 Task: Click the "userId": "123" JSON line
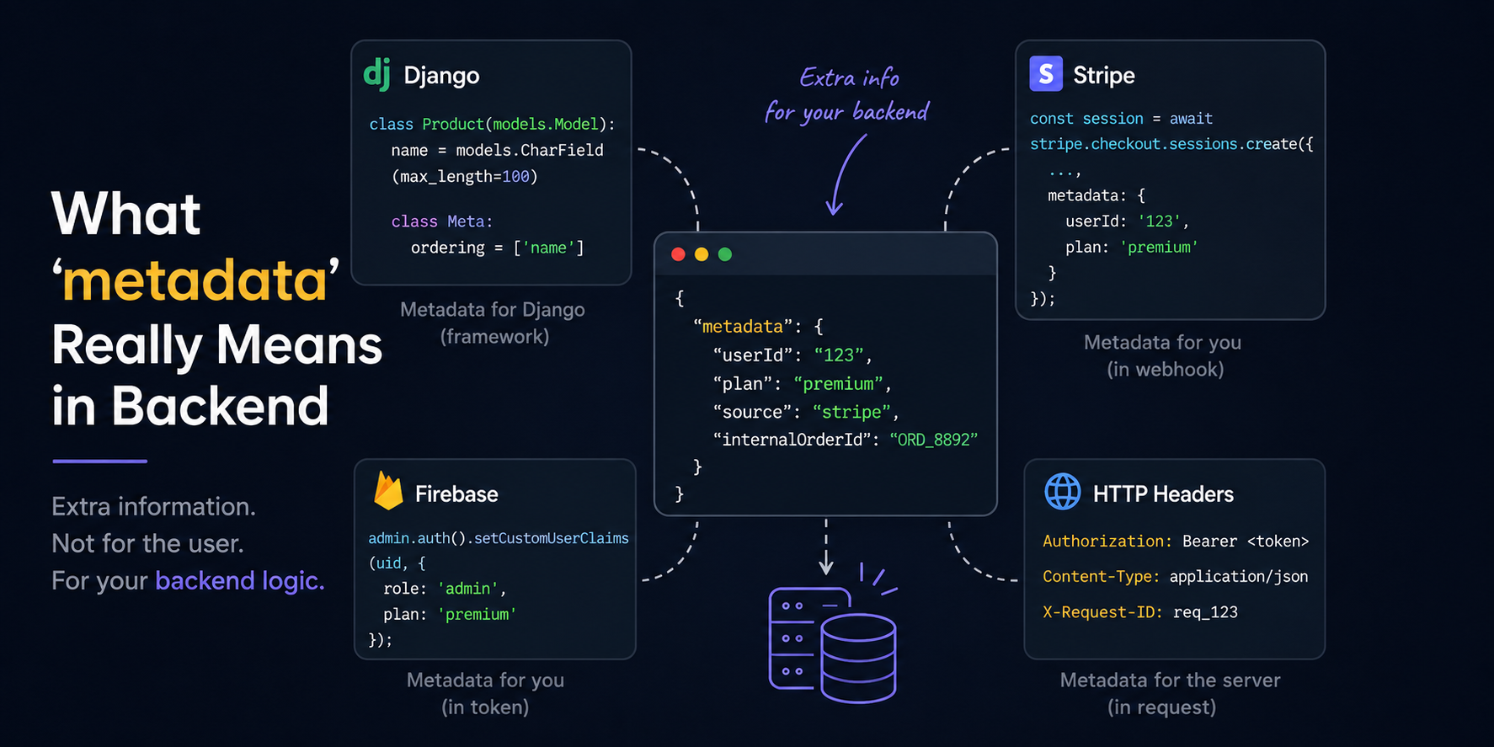pos(792,355)
